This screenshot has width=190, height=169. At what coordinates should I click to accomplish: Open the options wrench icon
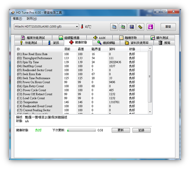click(140, 27)
